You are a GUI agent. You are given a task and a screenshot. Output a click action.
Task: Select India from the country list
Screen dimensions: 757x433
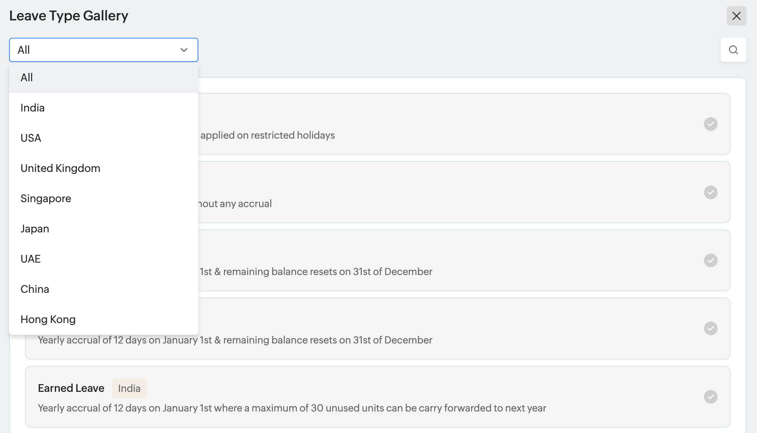pyautogui.click(x=33, y=108)
